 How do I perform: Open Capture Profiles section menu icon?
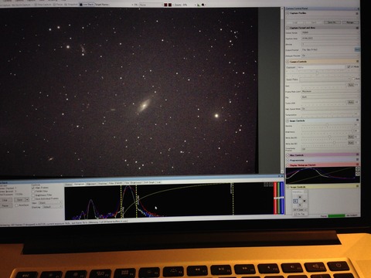[x=357, y=13]
